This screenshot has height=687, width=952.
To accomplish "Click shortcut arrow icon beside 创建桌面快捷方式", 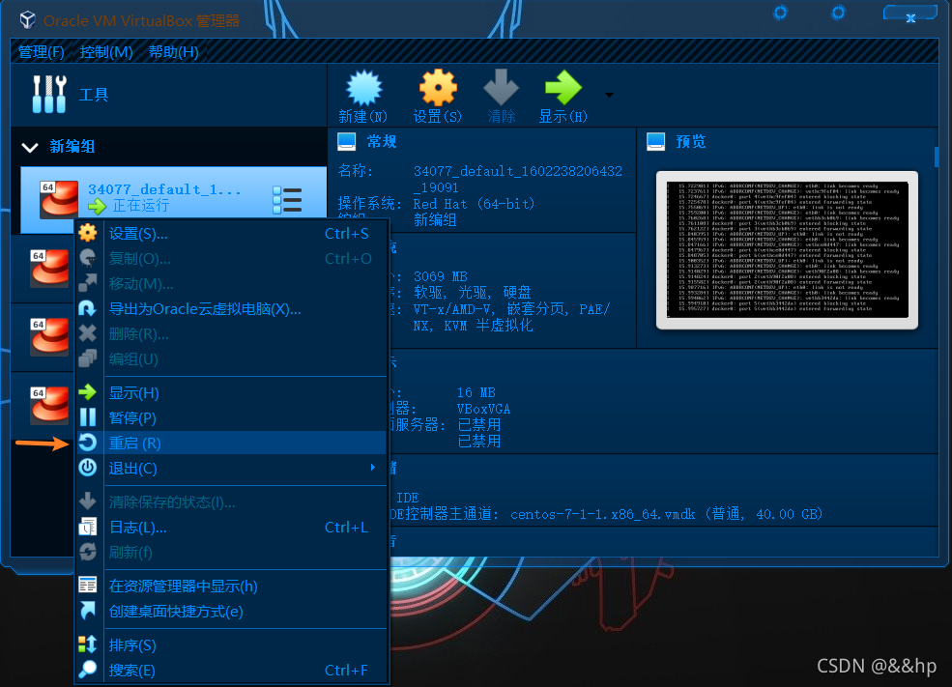I will (88, 610).
